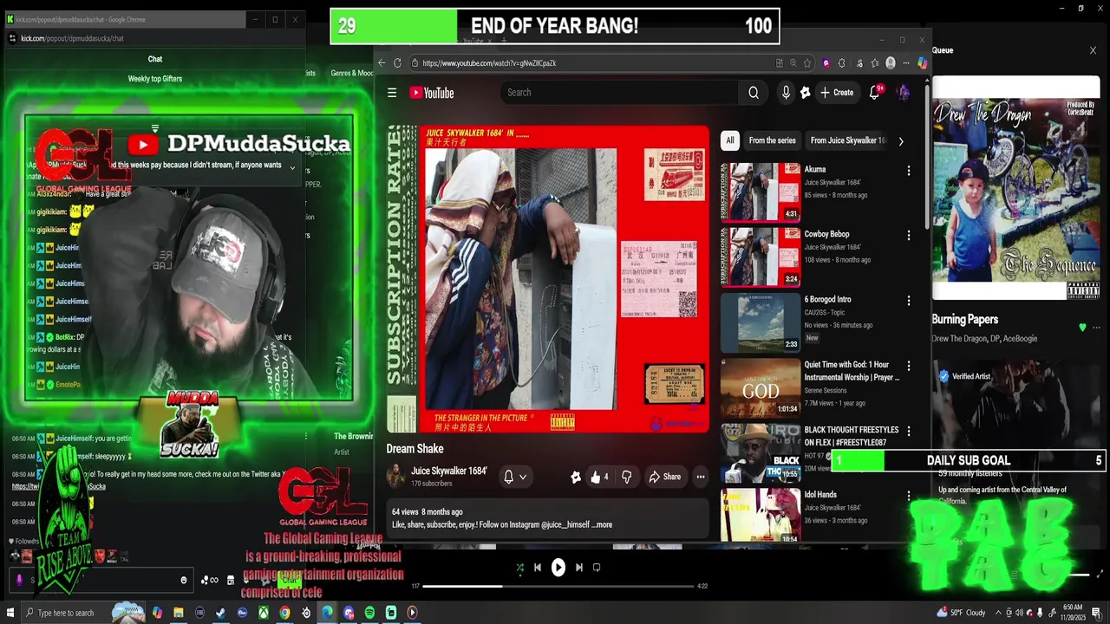The width and height of the screenshot is (1110, 624).
Task: Open the YouTube hamburger guide menu
Action: [x=392, y=93]
